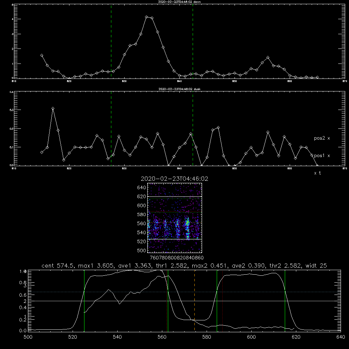This screenshot has height=349, width=349.
Task: Click the bottom plot x-axis label 580
Action: tap(207, 337)
